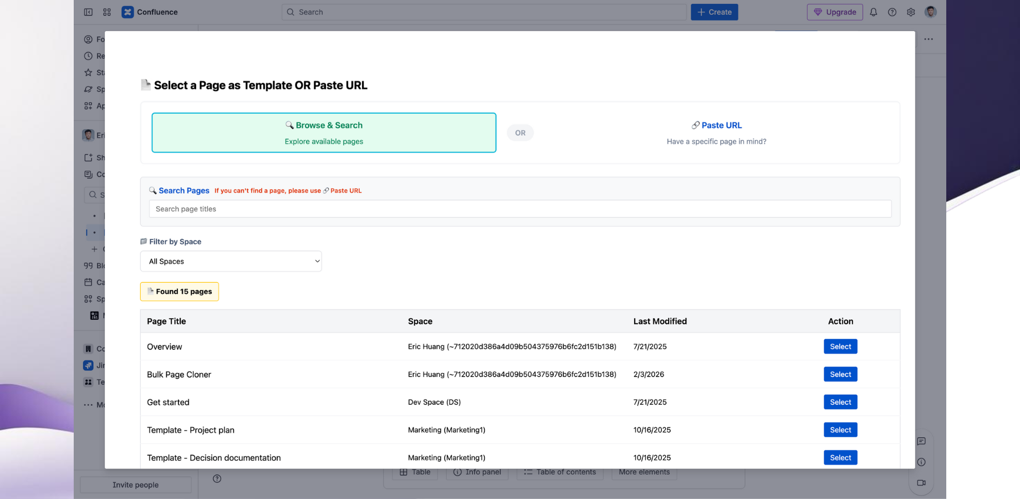This screenshot has width=1020, height=499.
Task: Click the settings gear icon
Action: pos(911,12)
